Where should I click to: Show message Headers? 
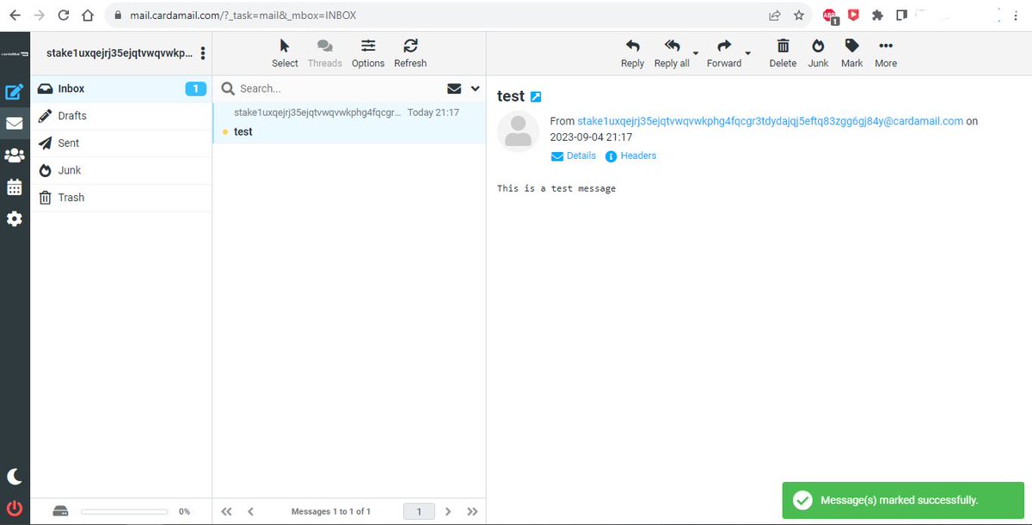click(630, 156)
